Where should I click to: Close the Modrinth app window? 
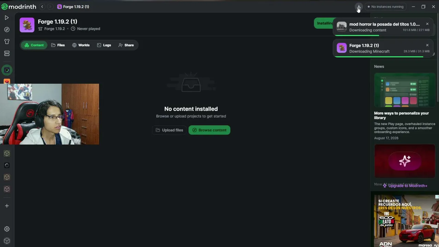click(x=434, y=7)
